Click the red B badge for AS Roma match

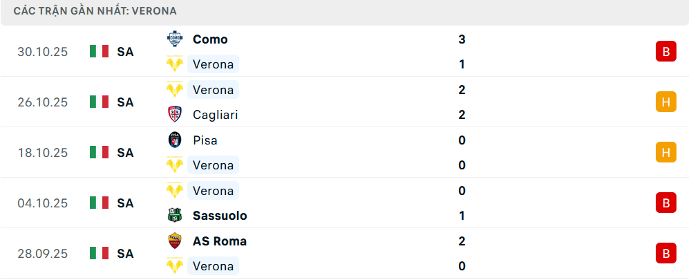coord(665,254)
